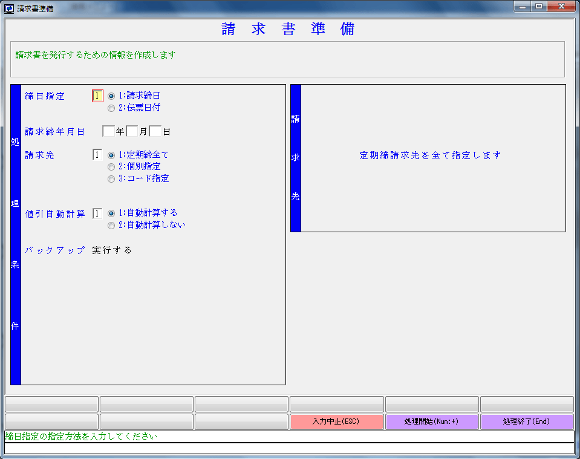Click the 実行する text

click(x=112, y=250)
